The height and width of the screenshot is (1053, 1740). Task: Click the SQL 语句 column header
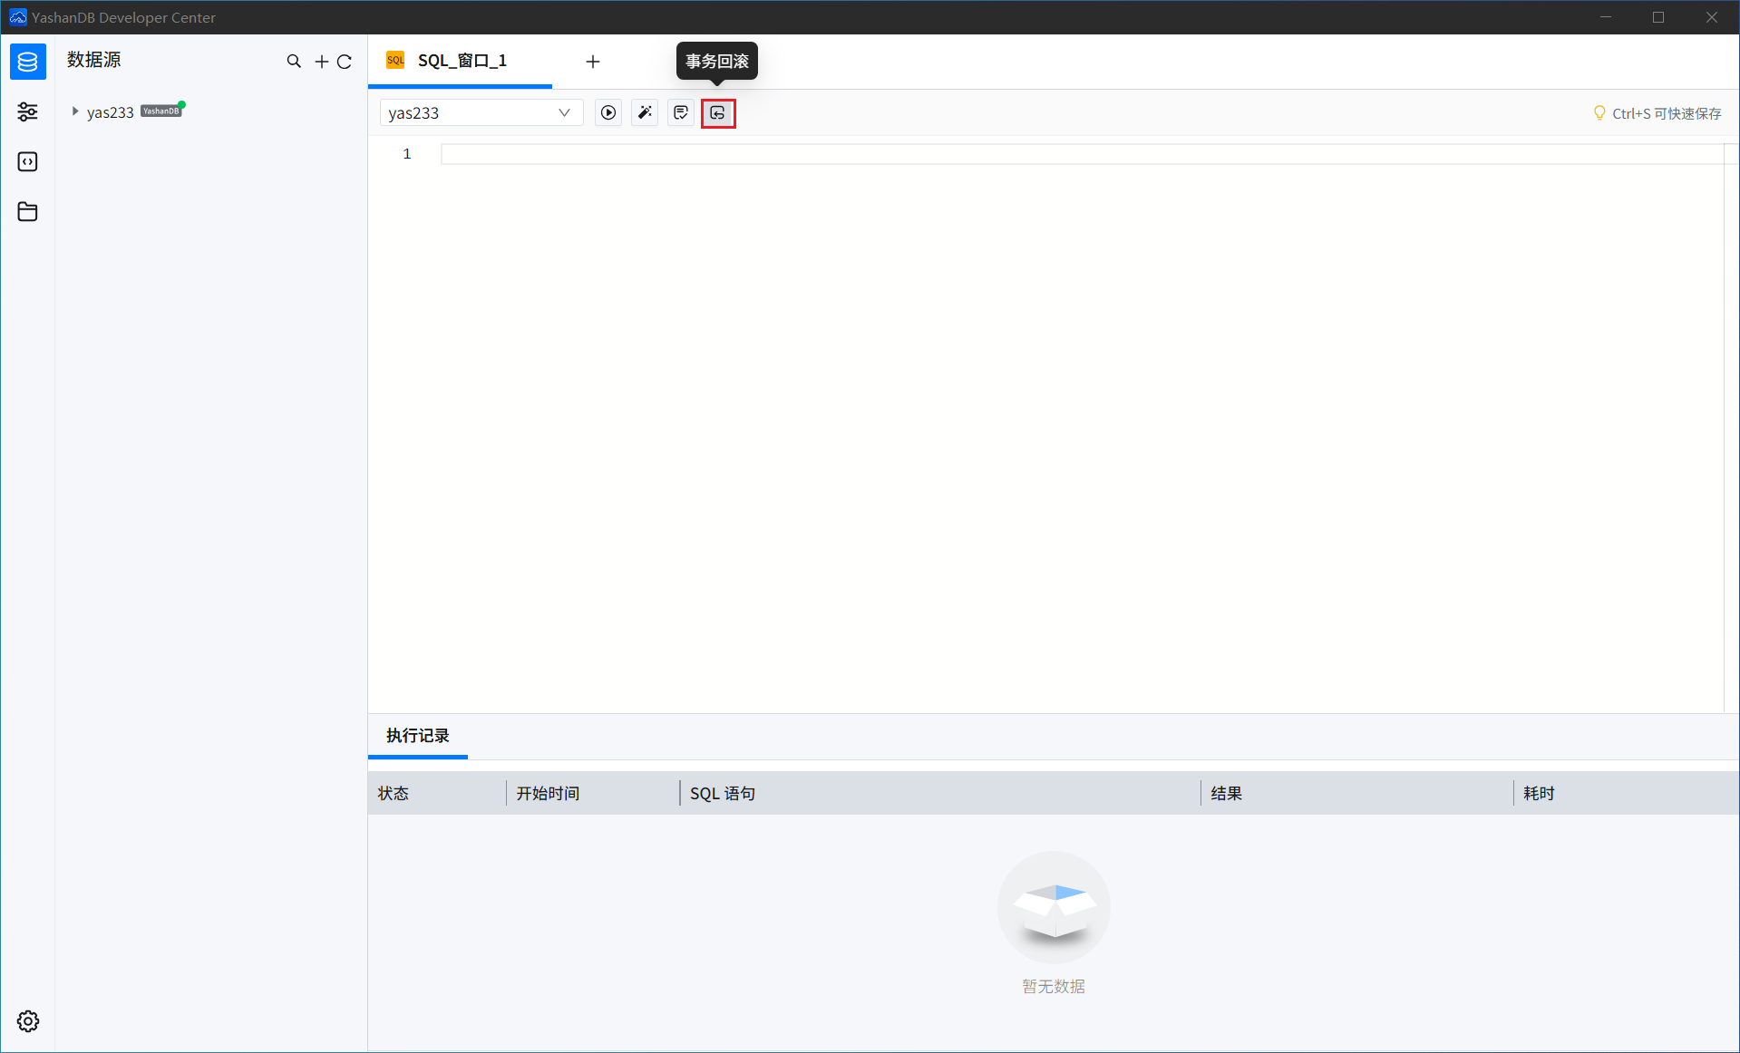pyautogui.click(x=723, y=794)
